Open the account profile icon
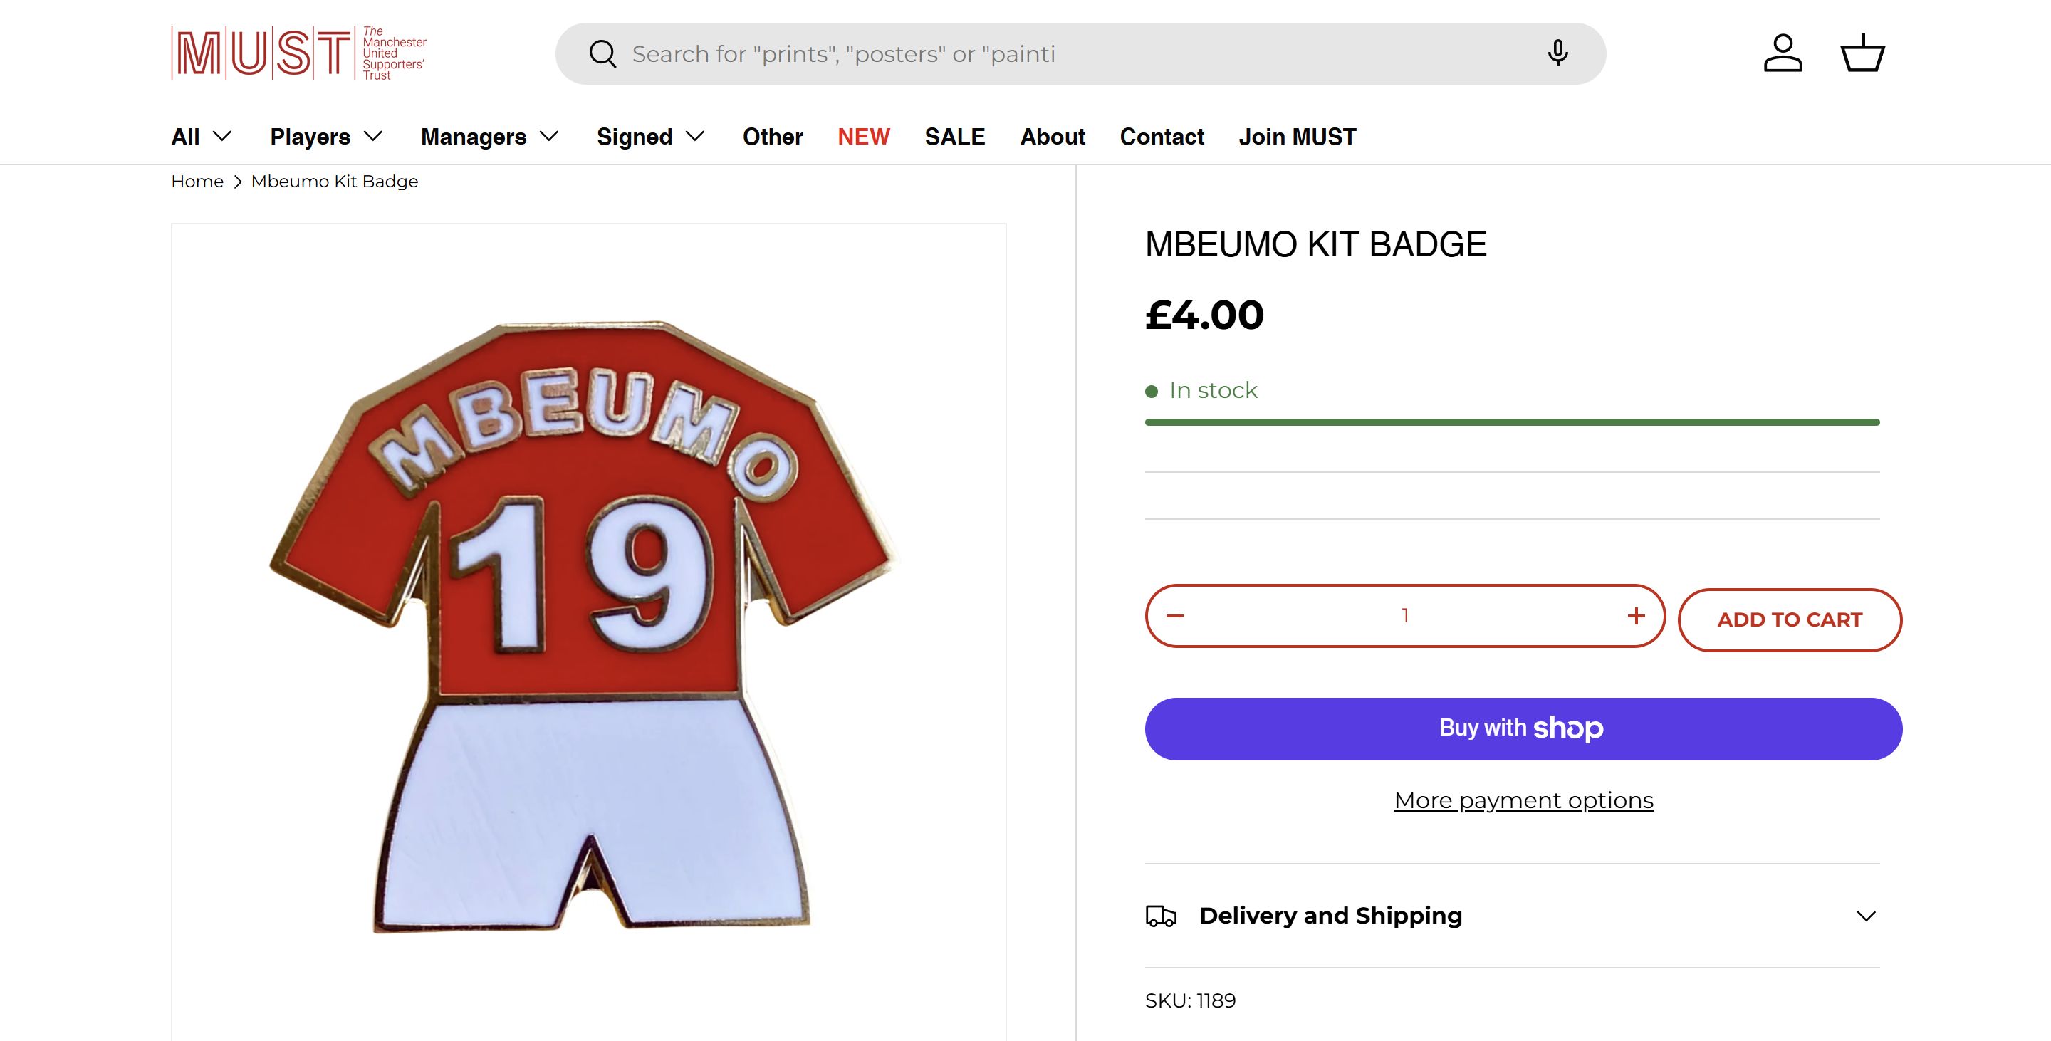 coord(1783,53)
